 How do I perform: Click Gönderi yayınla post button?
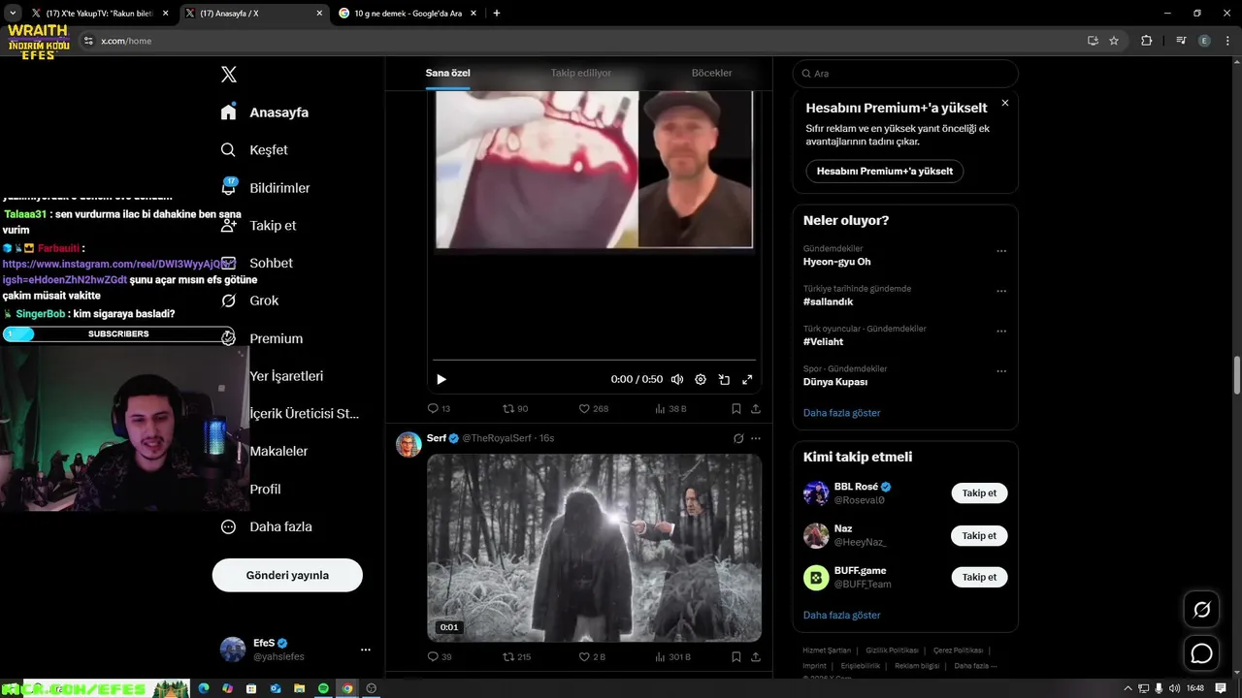[x=287, y=575]
